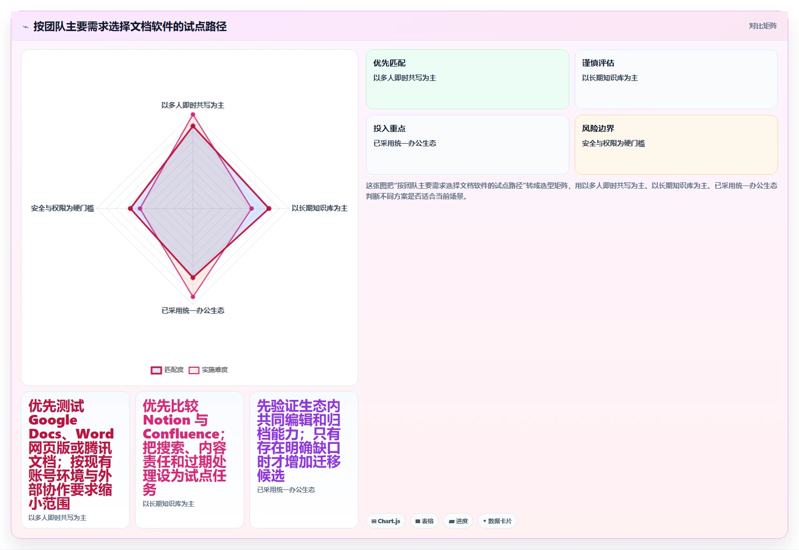Open the 投入重点 card

point(467,145)
